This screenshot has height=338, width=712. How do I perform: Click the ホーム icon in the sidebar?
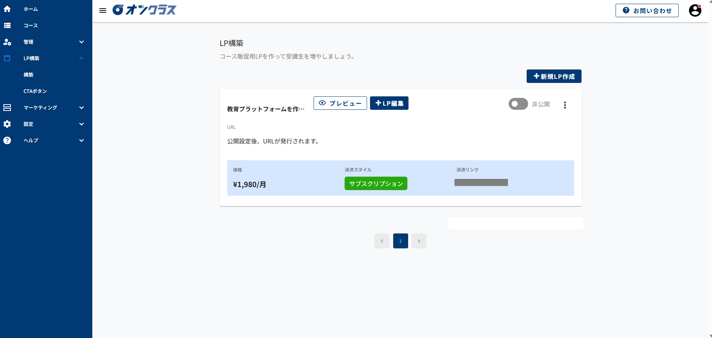tap(7, 9)
